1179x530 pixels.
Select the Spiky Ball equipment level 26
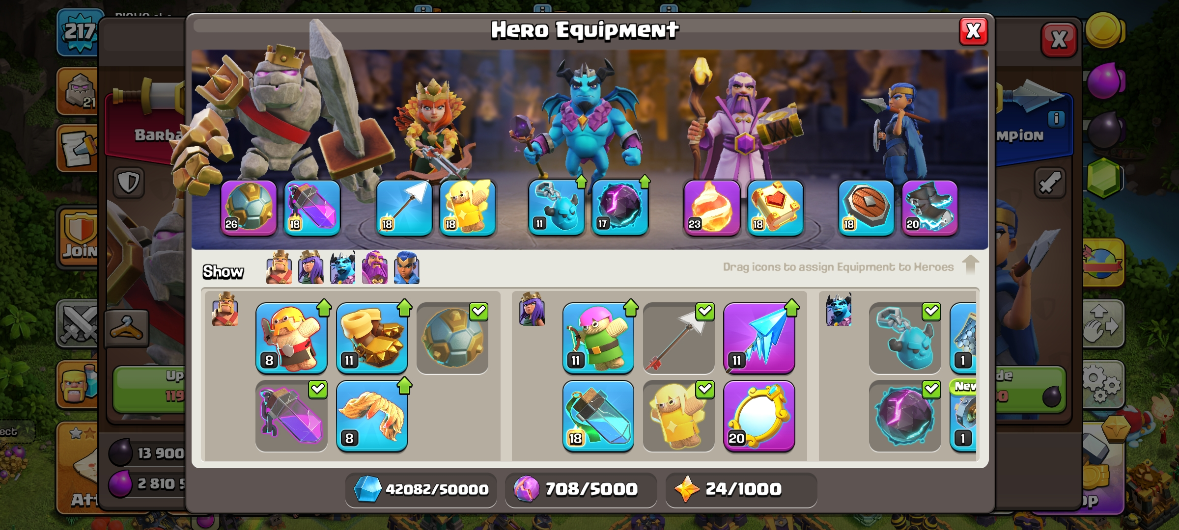coord(249,208)
